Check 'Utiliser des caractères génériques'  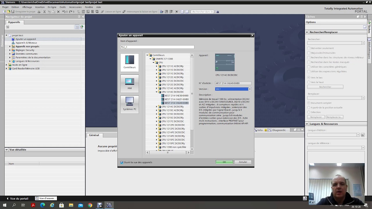pyautogui.click(x=309, y=67)
